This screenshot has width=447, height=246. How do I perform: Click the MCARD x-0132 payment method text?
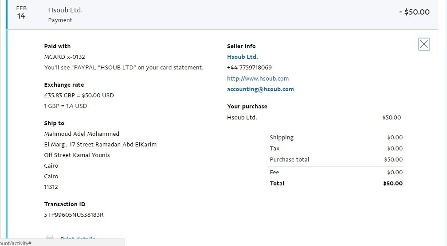(x=64, y=57)
